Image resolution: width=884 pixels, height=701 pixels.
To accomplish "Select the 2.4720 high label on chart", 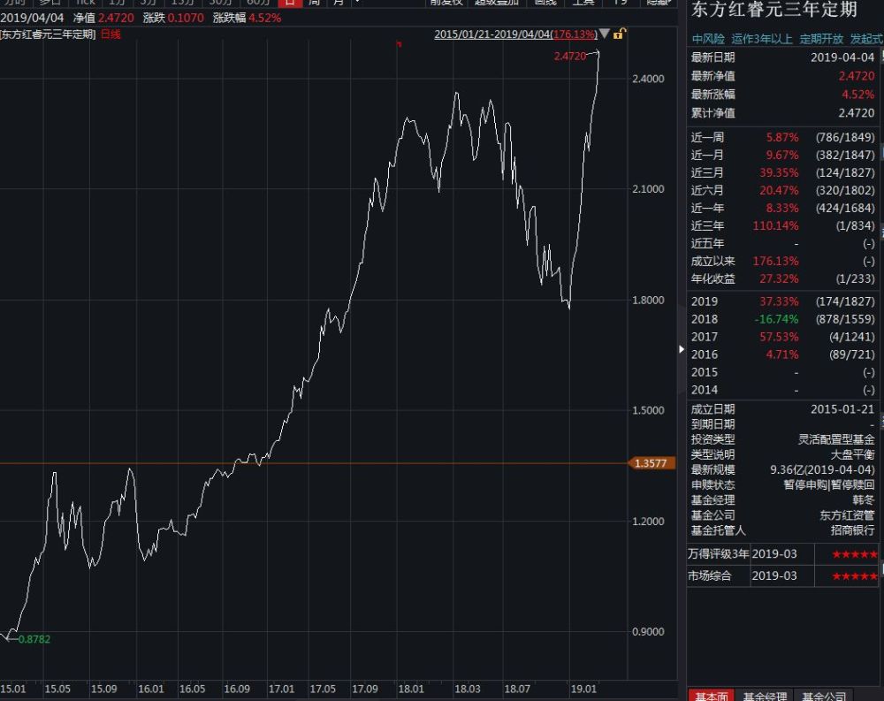I will click(x=570, y=56).
